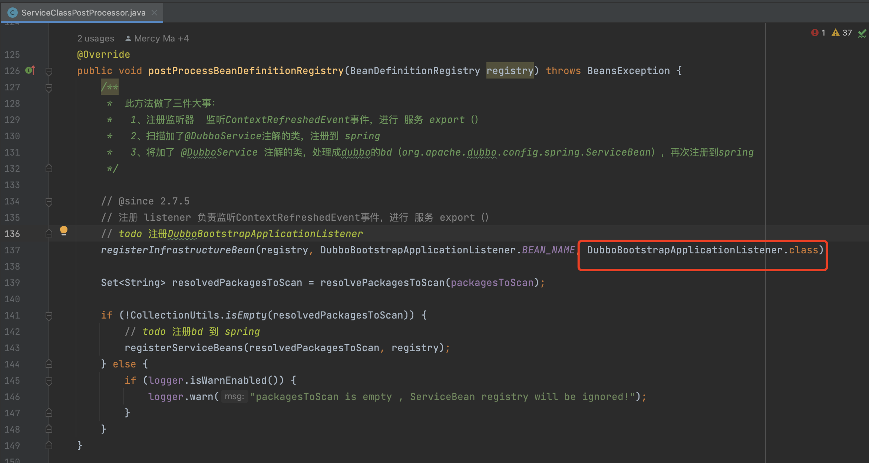Place cursor on registerServiceBeans method call
The width and height of the screenshot is (869, 463).
coord(184,348)
